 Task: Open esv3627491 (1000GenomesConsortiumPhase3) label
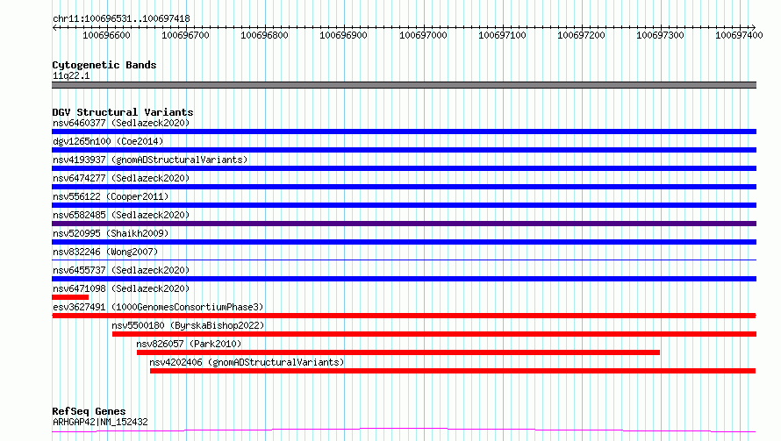pos(158,307)
